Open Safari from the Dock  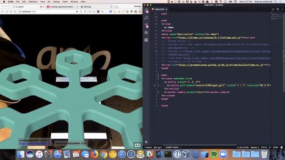point(122,154)
